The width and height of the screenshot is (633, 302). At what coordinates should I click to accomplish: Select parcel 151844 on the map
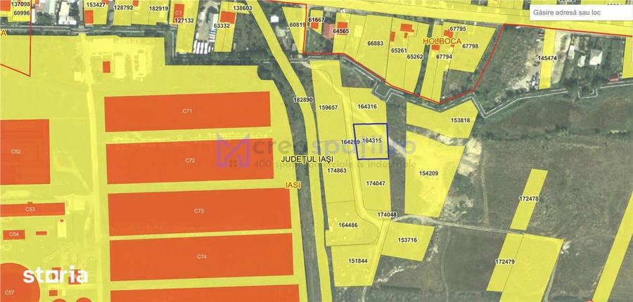point(358,261)
